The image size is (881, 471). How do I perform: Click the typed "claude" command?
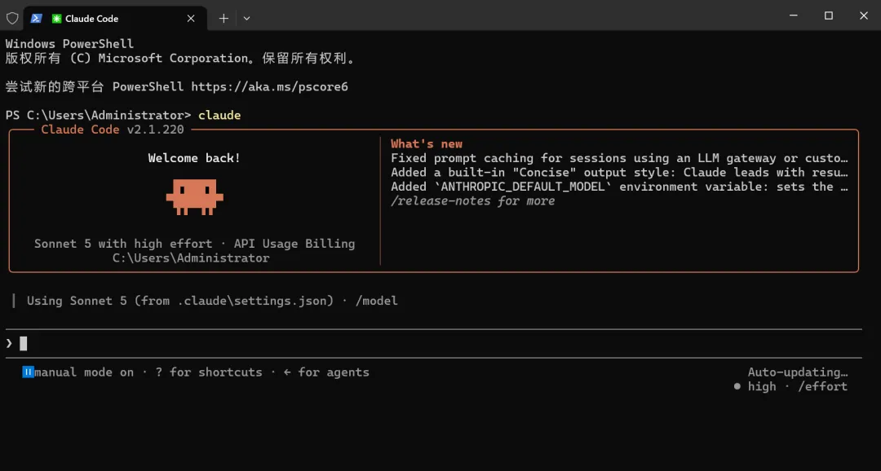[x=219, y=115]
